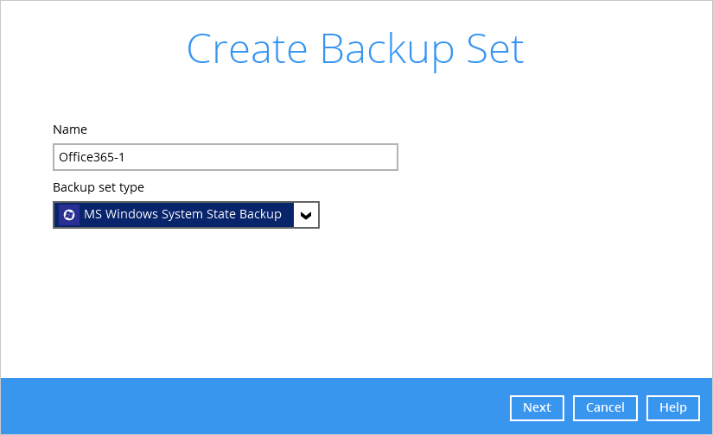Click the 'Backup set type' label

click(99, 187)
